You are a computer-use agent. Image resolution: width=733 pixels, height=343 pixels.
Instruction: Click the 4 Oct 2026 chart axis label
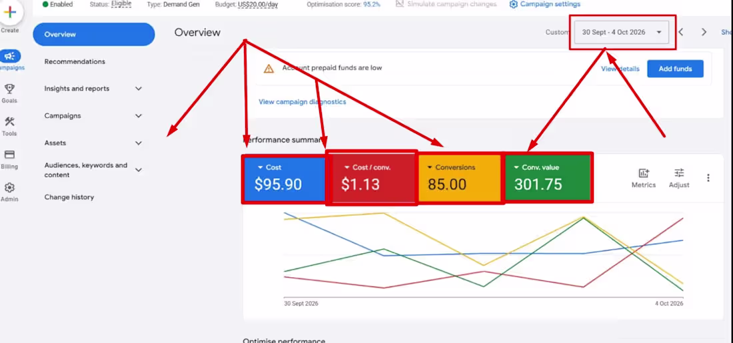[669, 304]
